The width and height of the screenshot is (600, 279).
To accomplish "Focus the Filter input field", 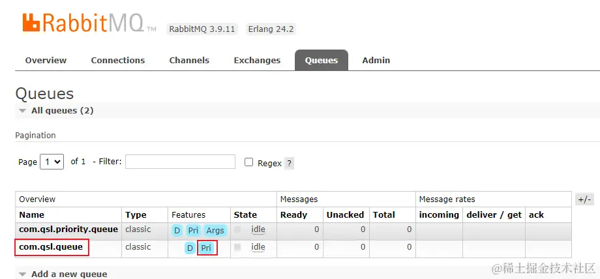I will coord(180,162).
